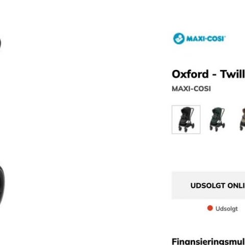Open the blue MAXI-COSI wordmark logo
Screen dimensions: 245x245
tap(200, 39)
